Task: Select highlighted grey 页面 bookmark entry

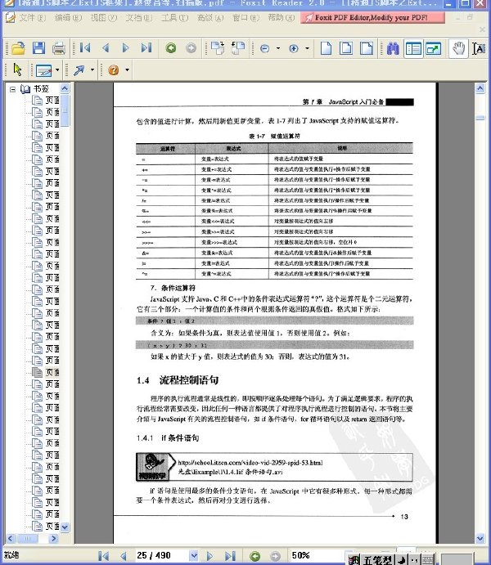Action: (x=52, y=372)
